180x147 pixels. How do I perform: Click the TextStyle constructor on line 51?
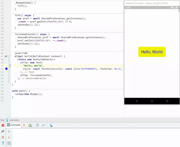click(x=48, y=69)
